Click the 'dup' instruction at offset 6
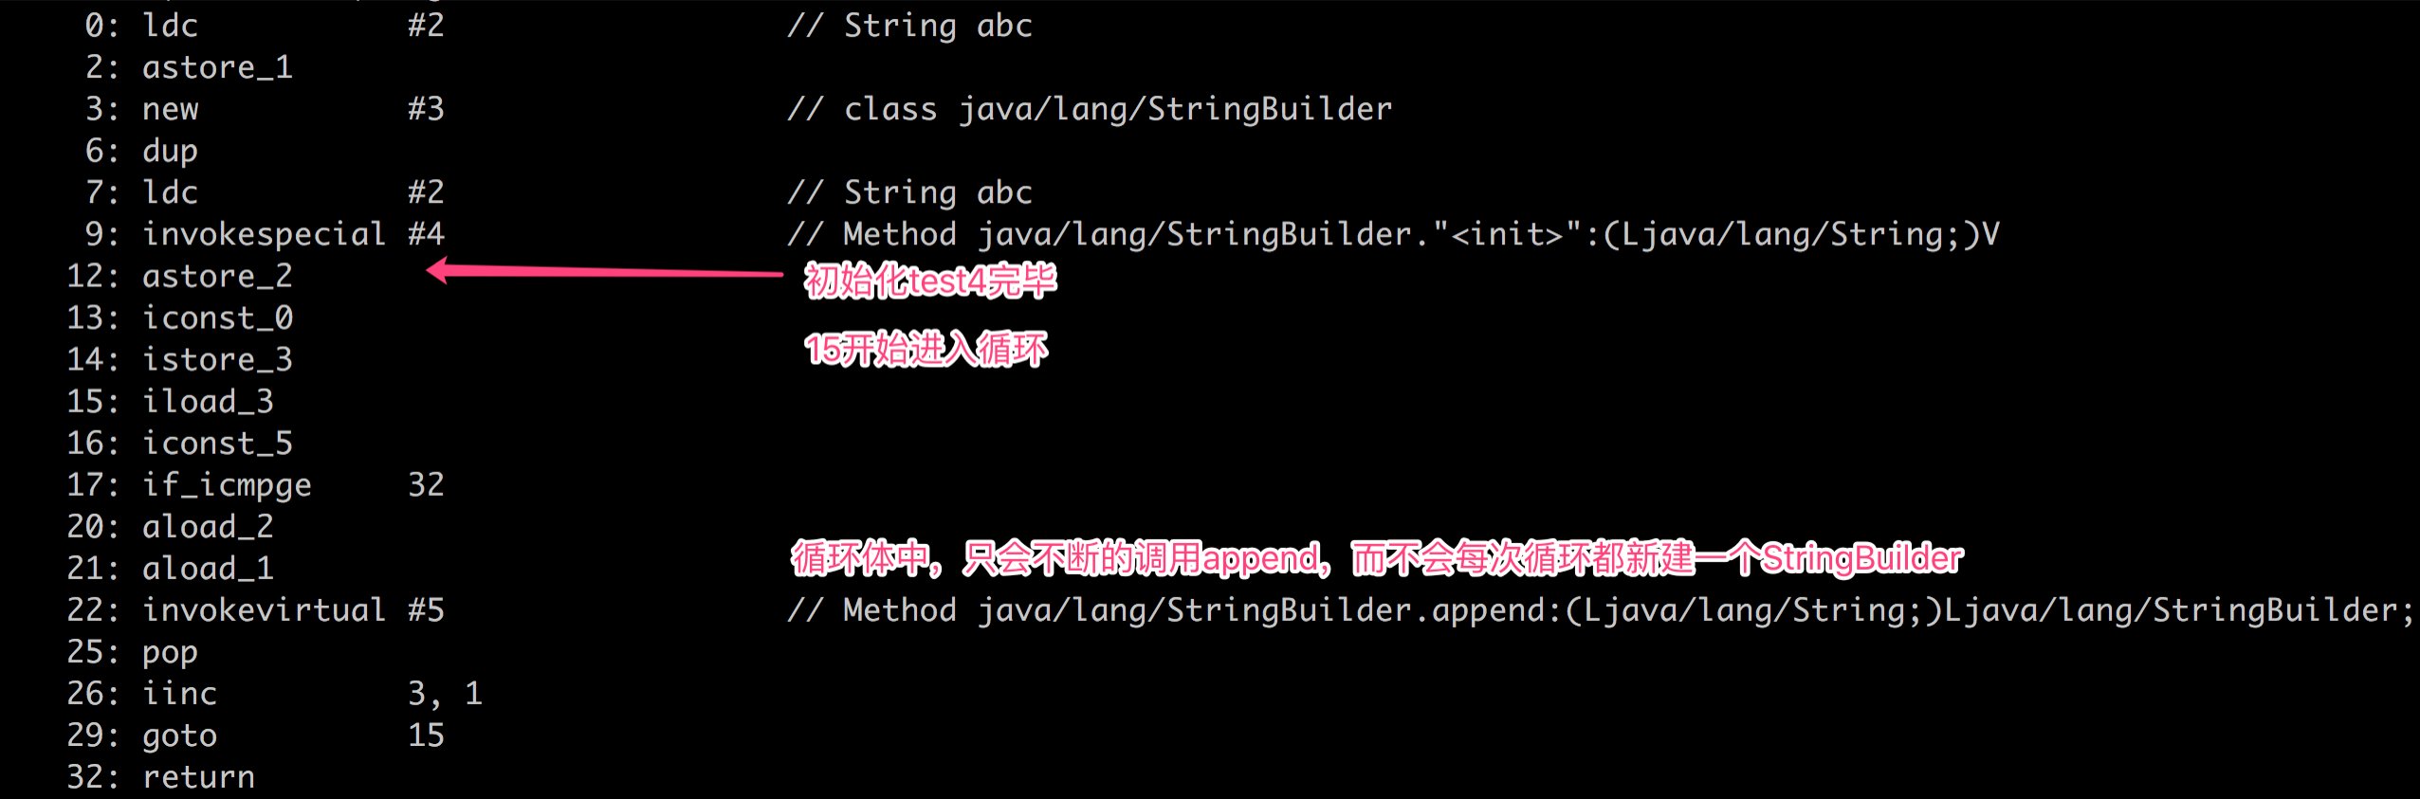This screenshot has width=2420, height=799. (171, 152)
